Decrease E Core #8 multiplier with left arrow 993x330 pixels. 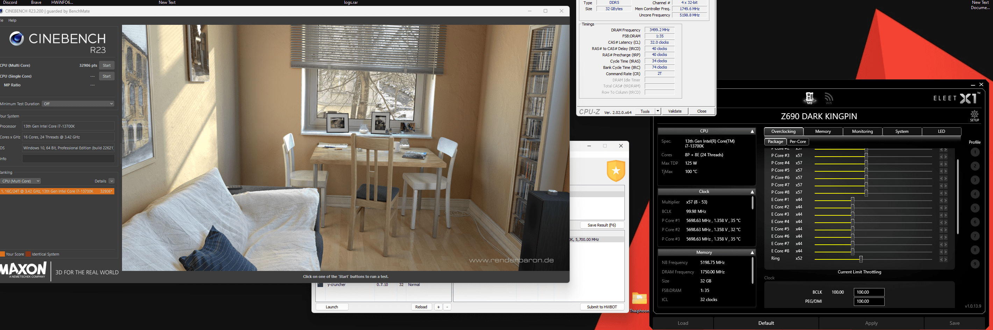coord(941,252)
